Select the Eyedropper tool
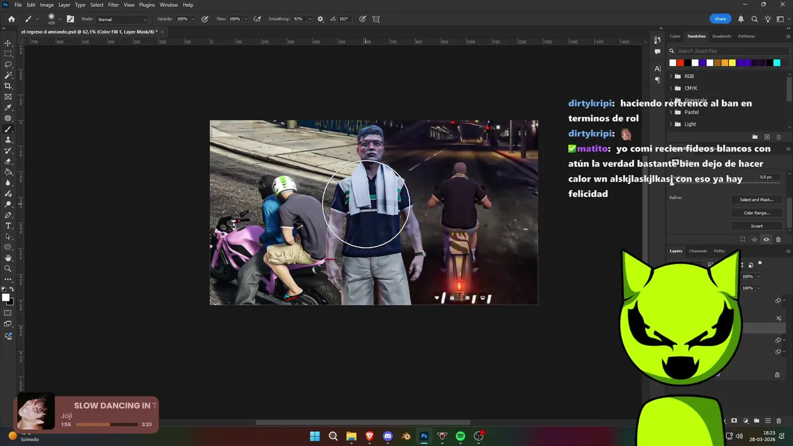 [8, 108]
